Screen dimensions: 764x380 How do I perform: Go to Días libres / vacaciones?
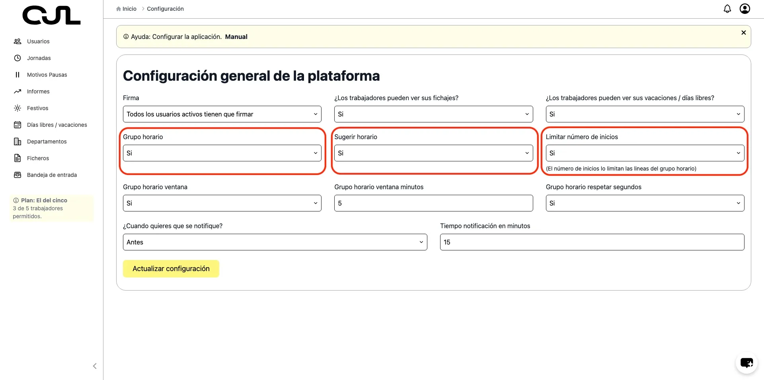pyautogui.click(x=57, y=125)
